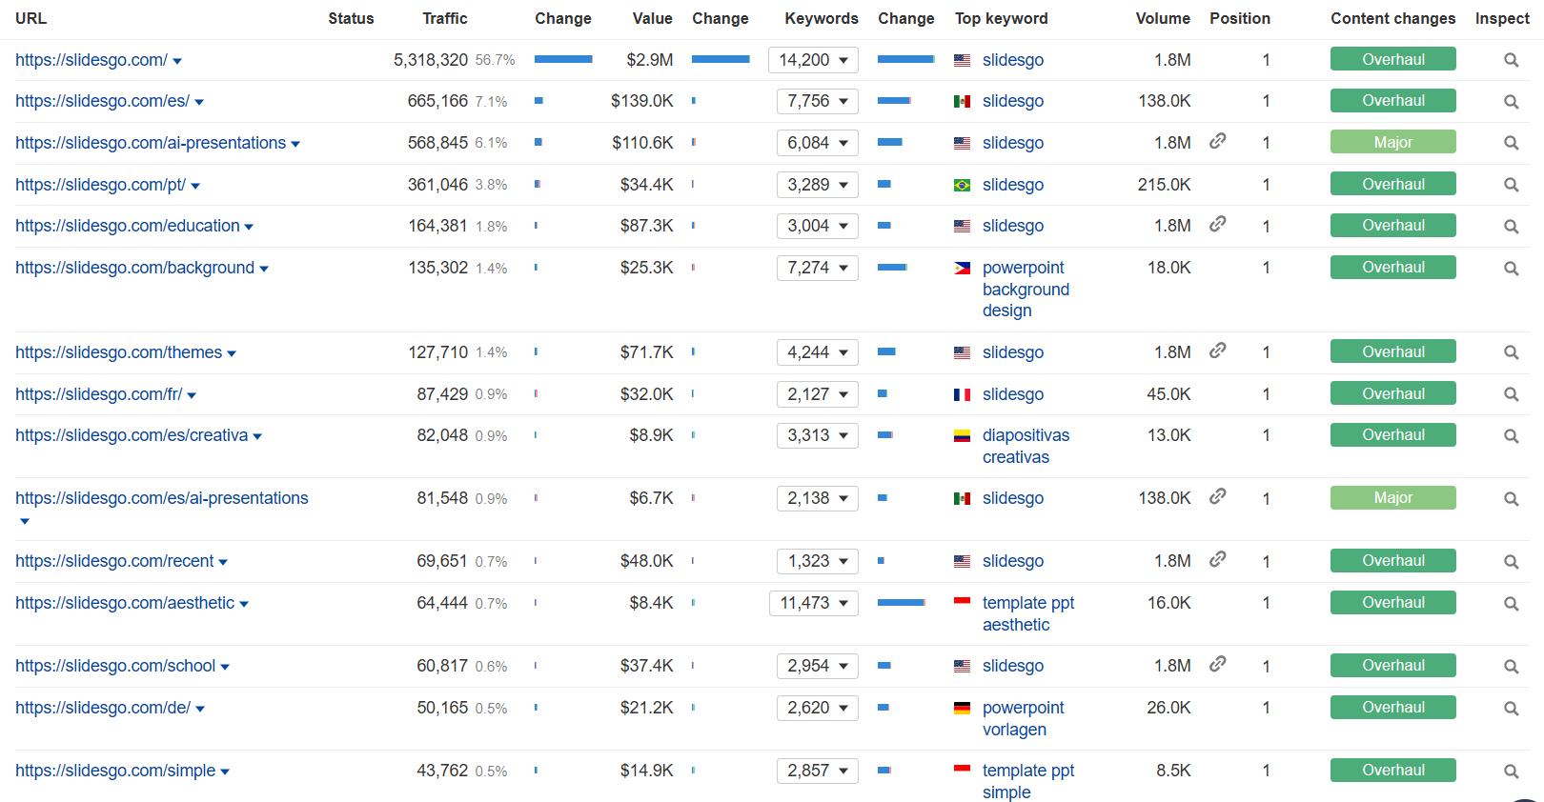The height and width of the screenshot is (802, 1544).
Task: Sort by the Keywords column header
Action: pos(822,18)
